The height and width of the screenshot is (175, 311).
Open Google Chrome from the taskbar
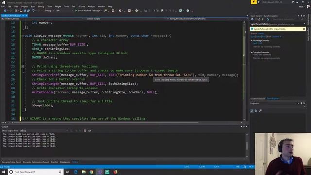(x=91, y=172)
